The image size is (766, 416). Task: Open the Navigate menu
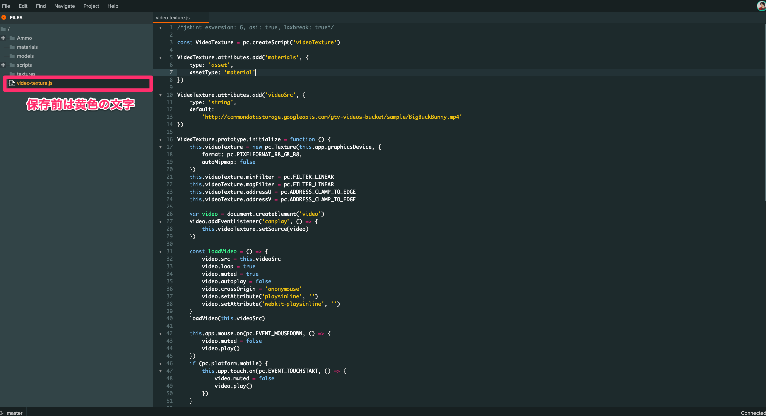coord(65,6)
